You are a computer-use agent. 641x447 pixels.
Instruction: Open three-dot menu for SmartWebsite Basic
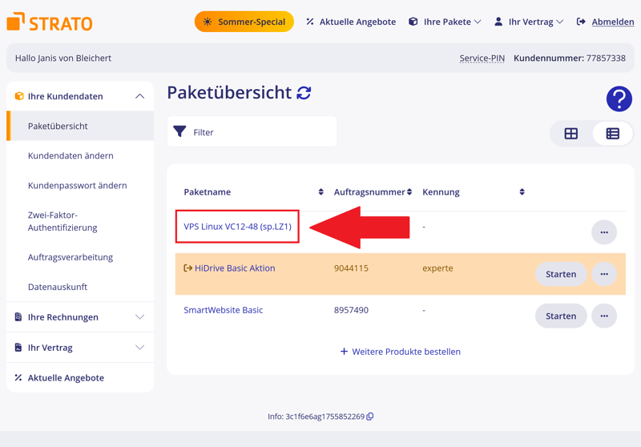tap(604, 316)
